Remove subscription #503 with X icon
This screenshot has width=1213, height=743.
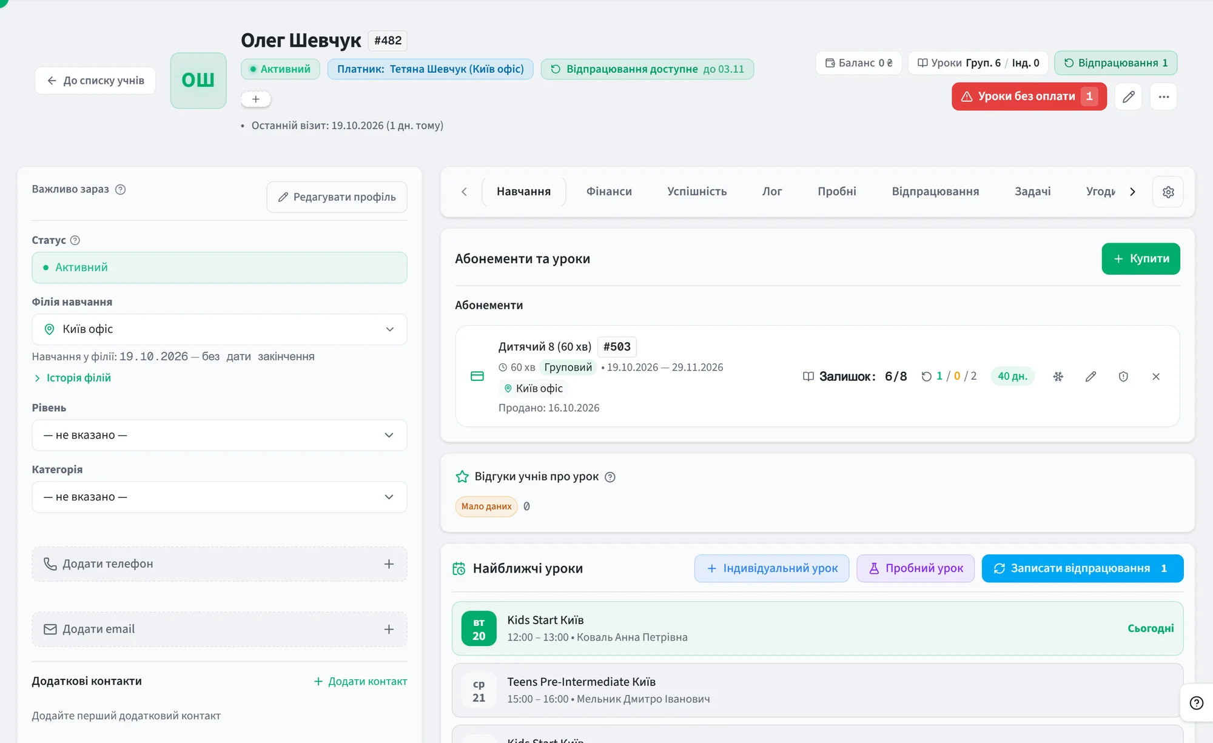[x=1156, y=377]
